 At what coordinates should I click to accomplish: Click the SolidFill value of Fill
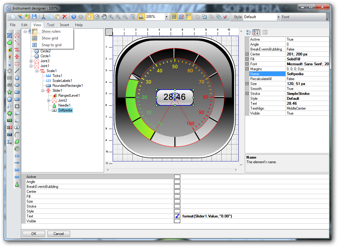(x=307, y=59)
